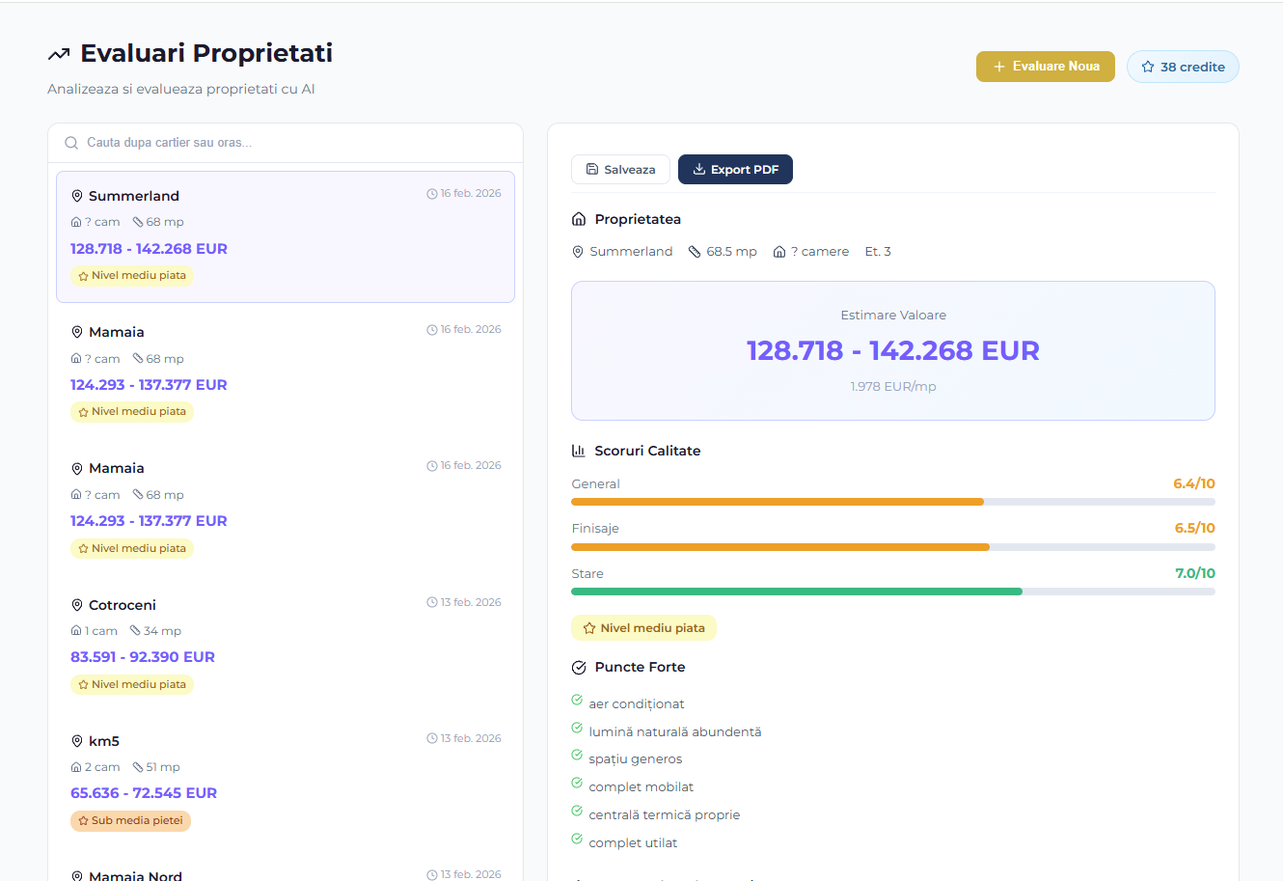Image resolution: width=1283 pixels, height=881 pixels.
Task: Click the clock icon on the Cotroceni card
Action: (x=431, y=601)
